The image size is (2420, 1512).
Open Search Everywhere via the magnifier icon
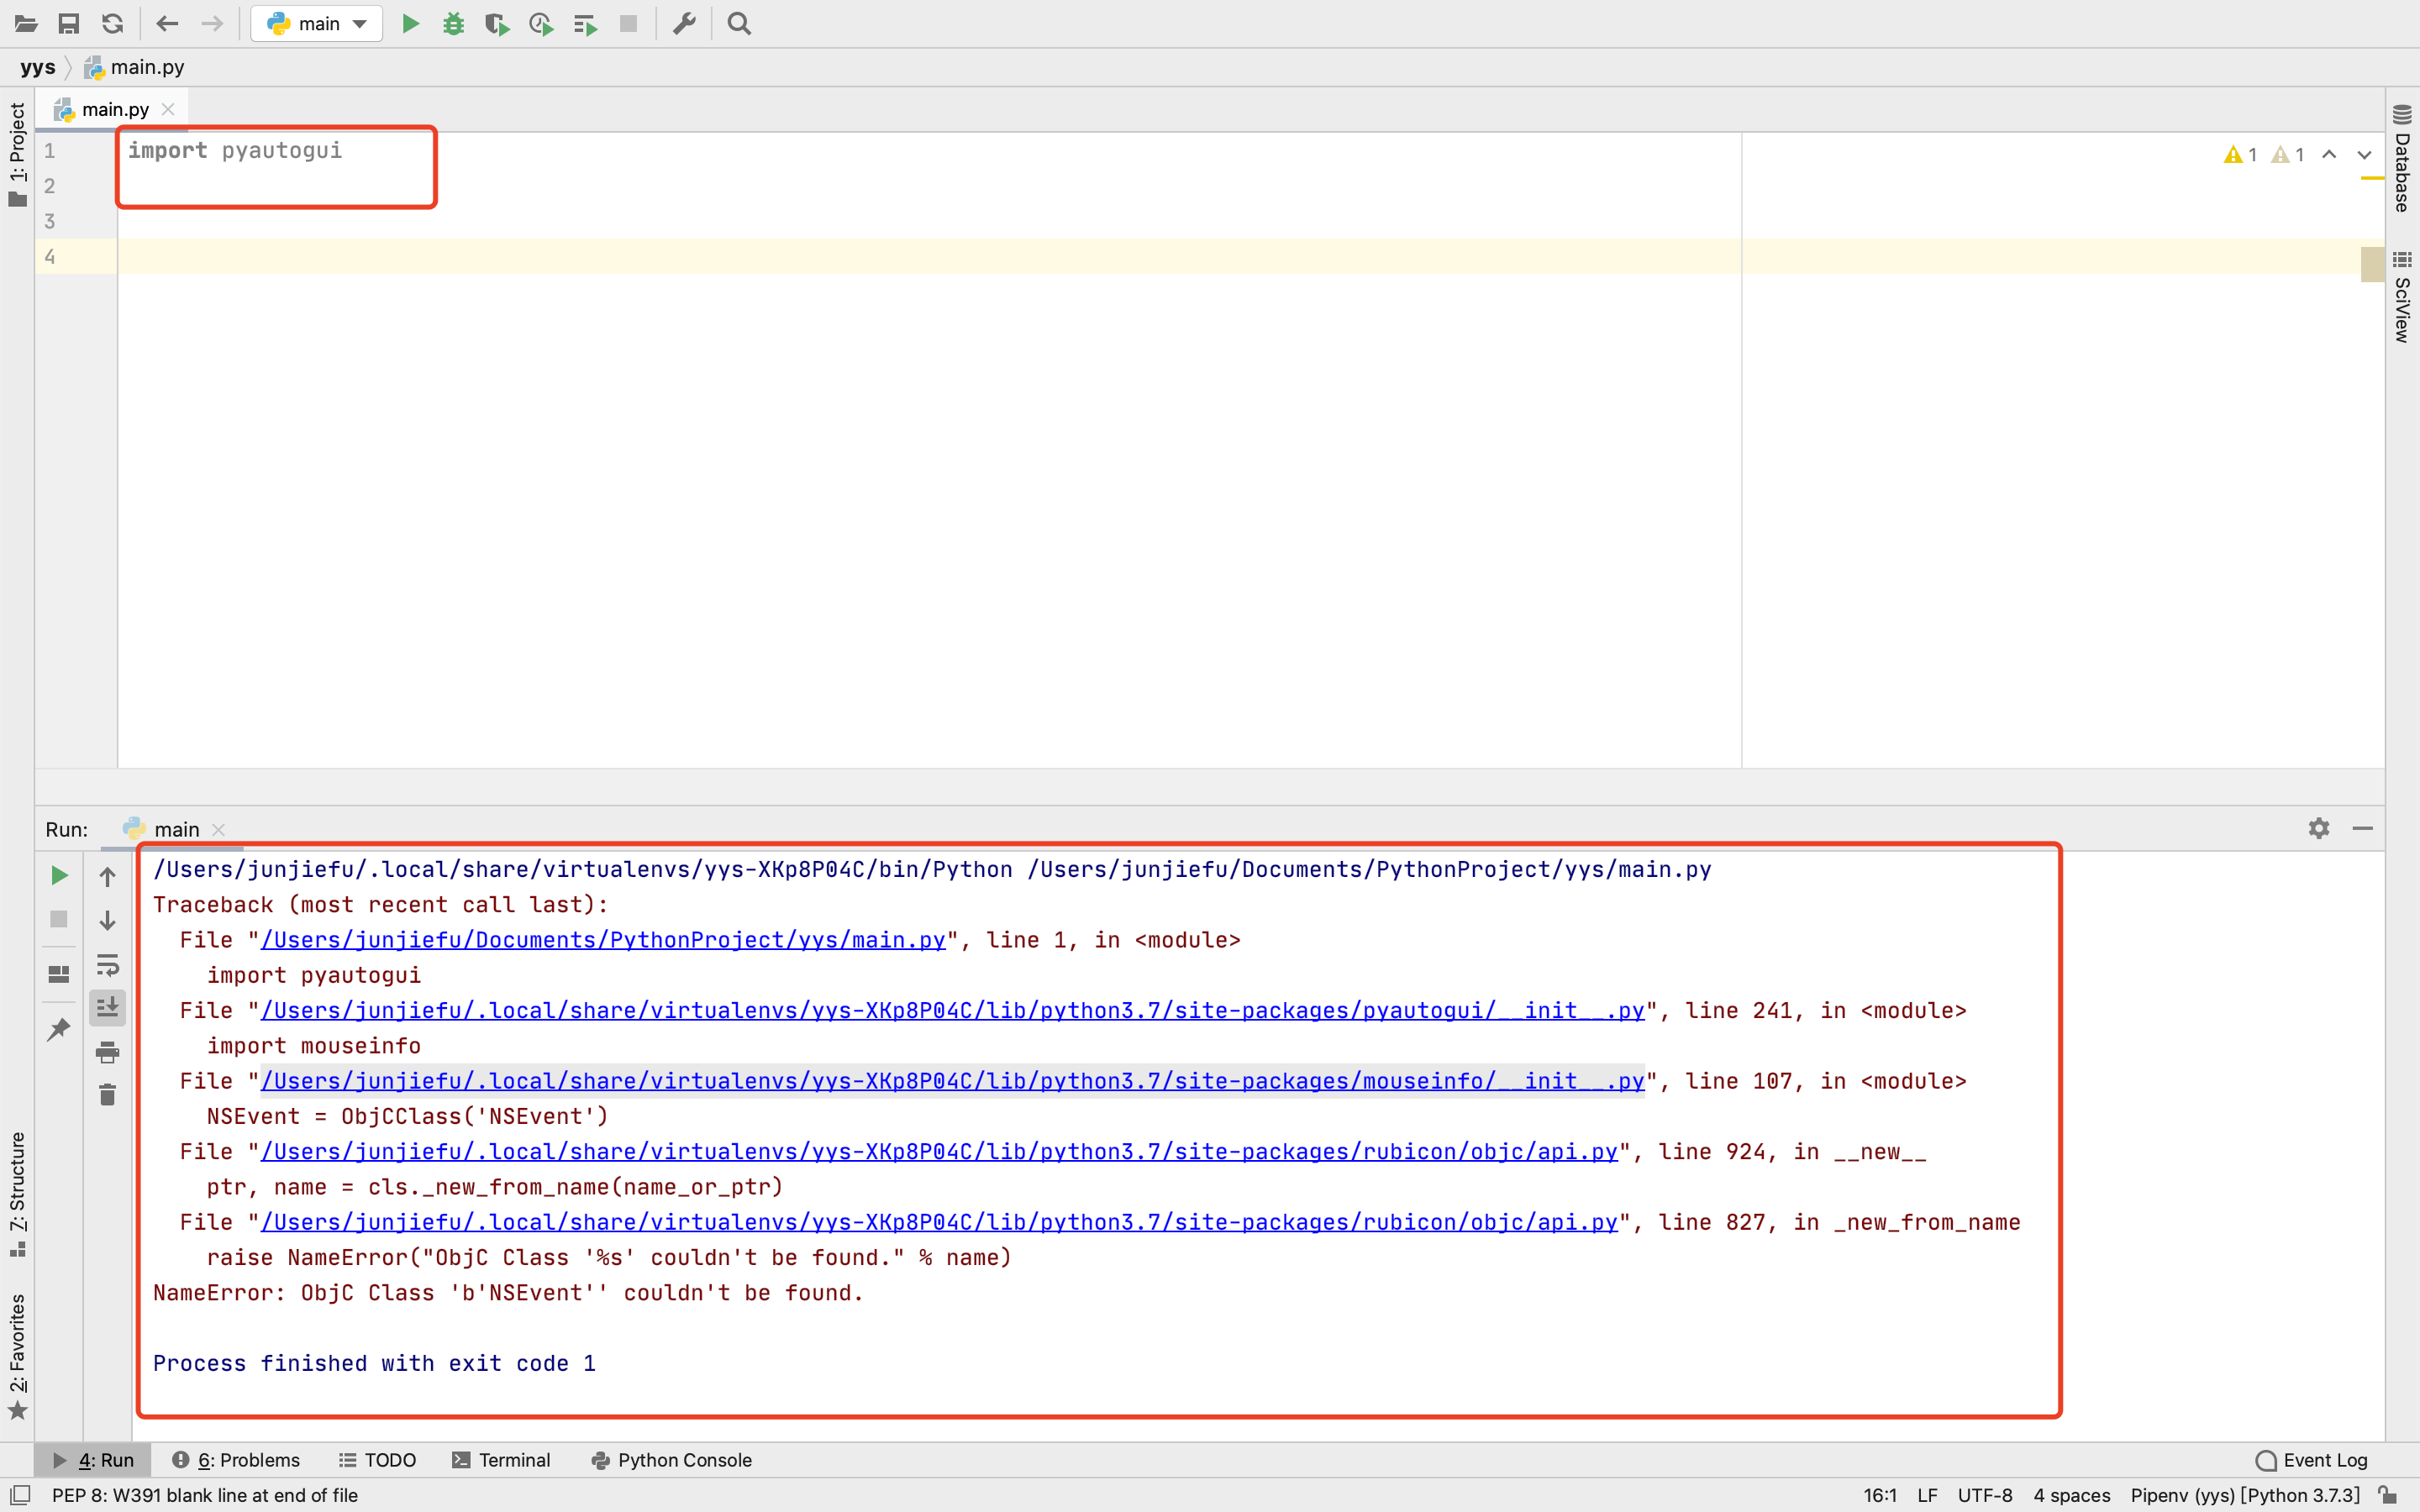pyautogui.click(x=738, y=23)
